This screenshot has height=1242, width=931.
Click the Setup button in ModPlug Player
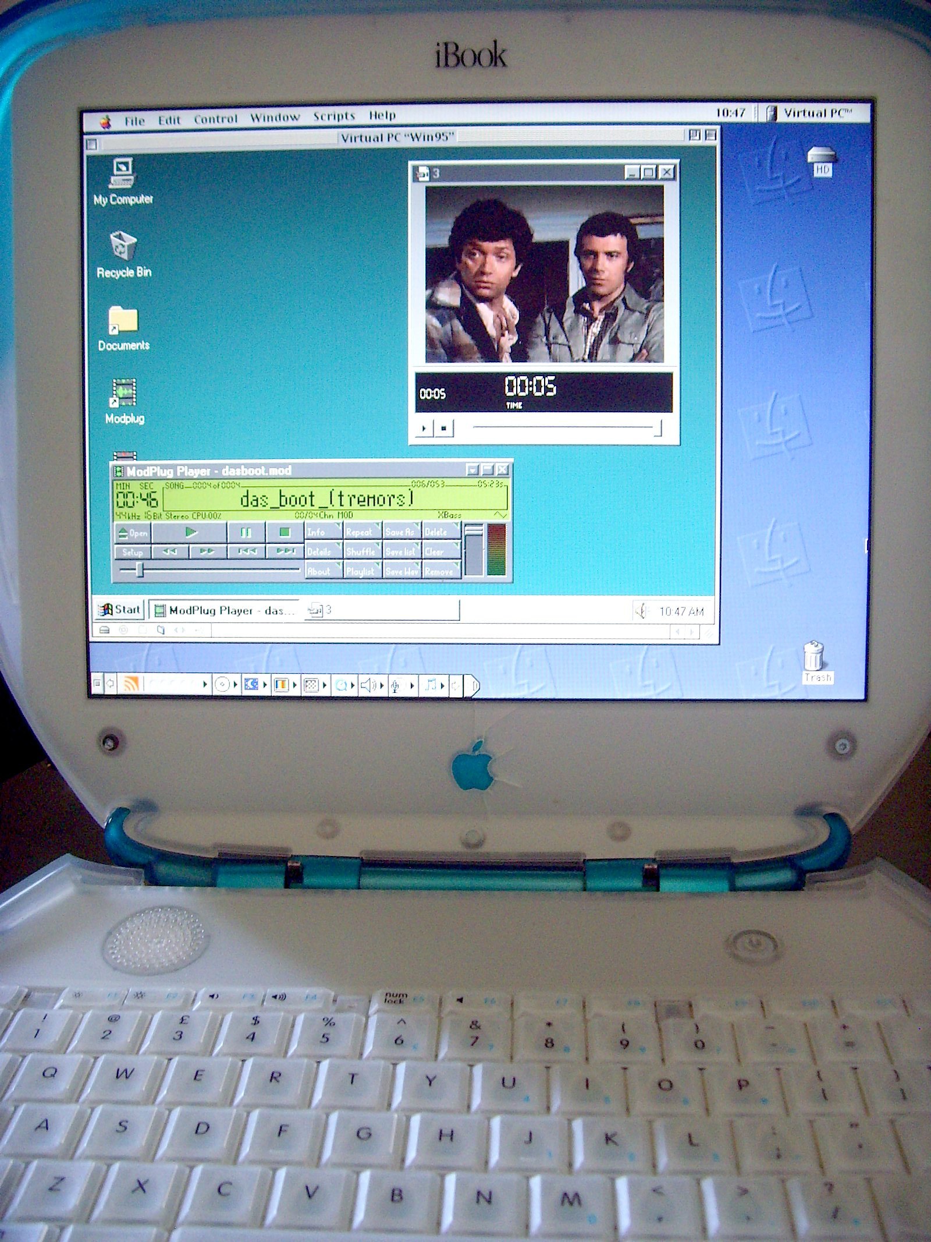pos(132,552)
